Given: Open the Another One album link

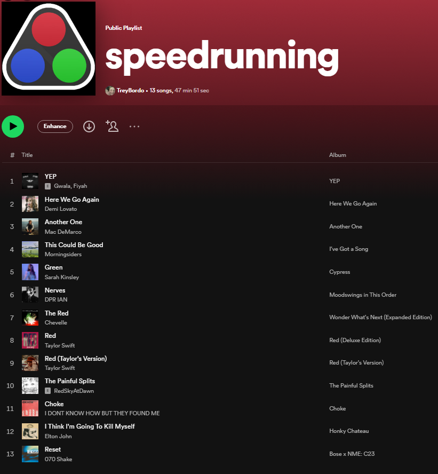Looking at the screenshot, I should [346, 226].
